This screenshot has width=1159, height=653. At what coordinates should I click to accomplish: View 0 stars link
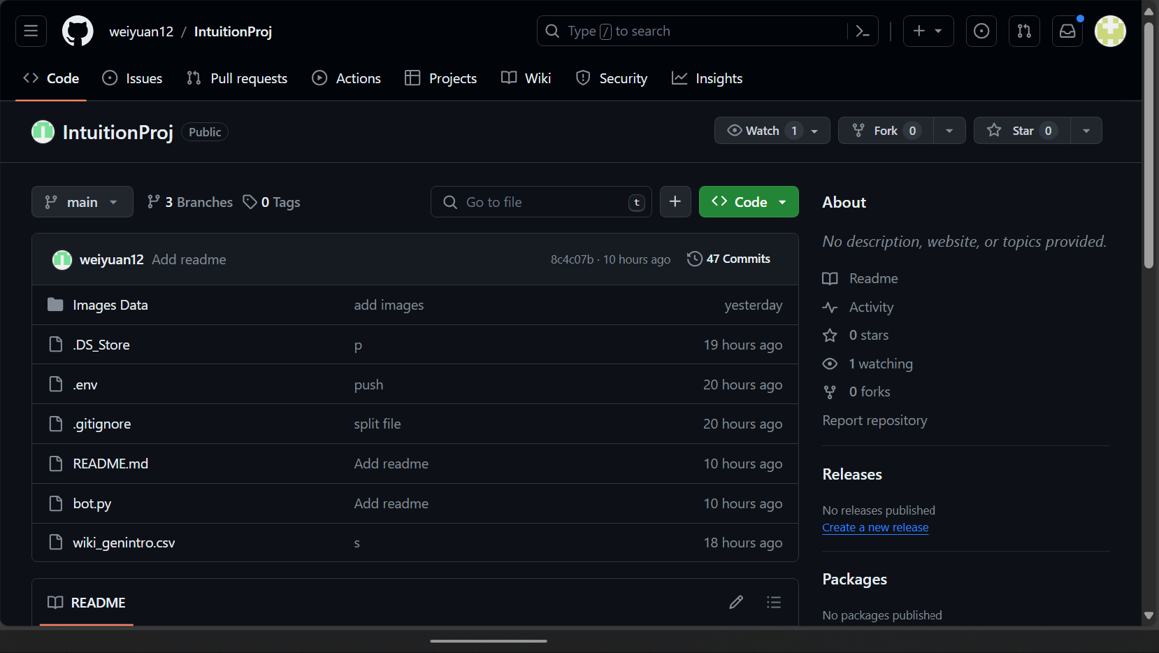(x=868, y=335)
